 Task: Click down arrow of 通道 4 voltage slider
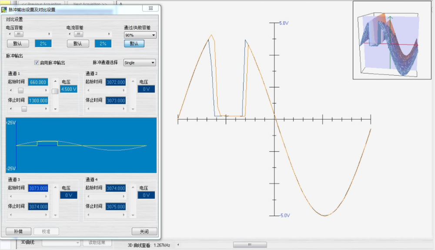click(x=133, y=215)
